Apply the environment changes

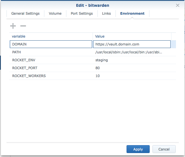point(138,149)
